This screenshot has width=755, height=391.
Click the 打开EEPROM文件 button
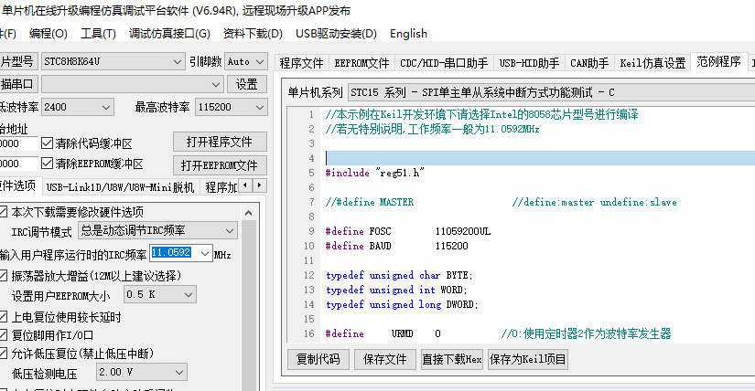pos(220,165)
